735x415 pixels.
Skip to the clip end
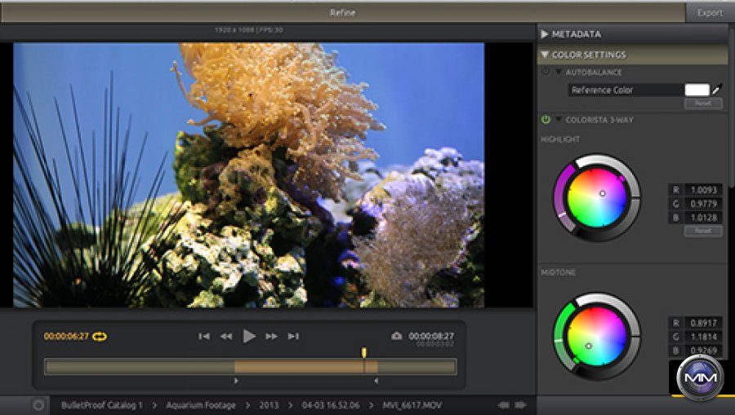pyautogui.click(x=293, y=336)
